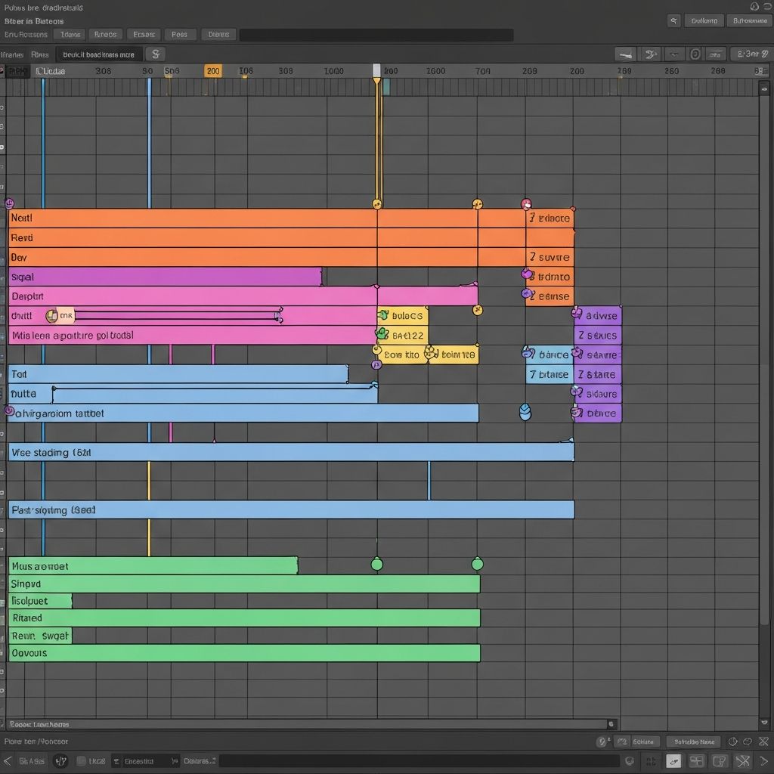Viewport: 774px width, 774px height.
Task: Click the grid view icon at bottom right
Action: coord(695,760)
